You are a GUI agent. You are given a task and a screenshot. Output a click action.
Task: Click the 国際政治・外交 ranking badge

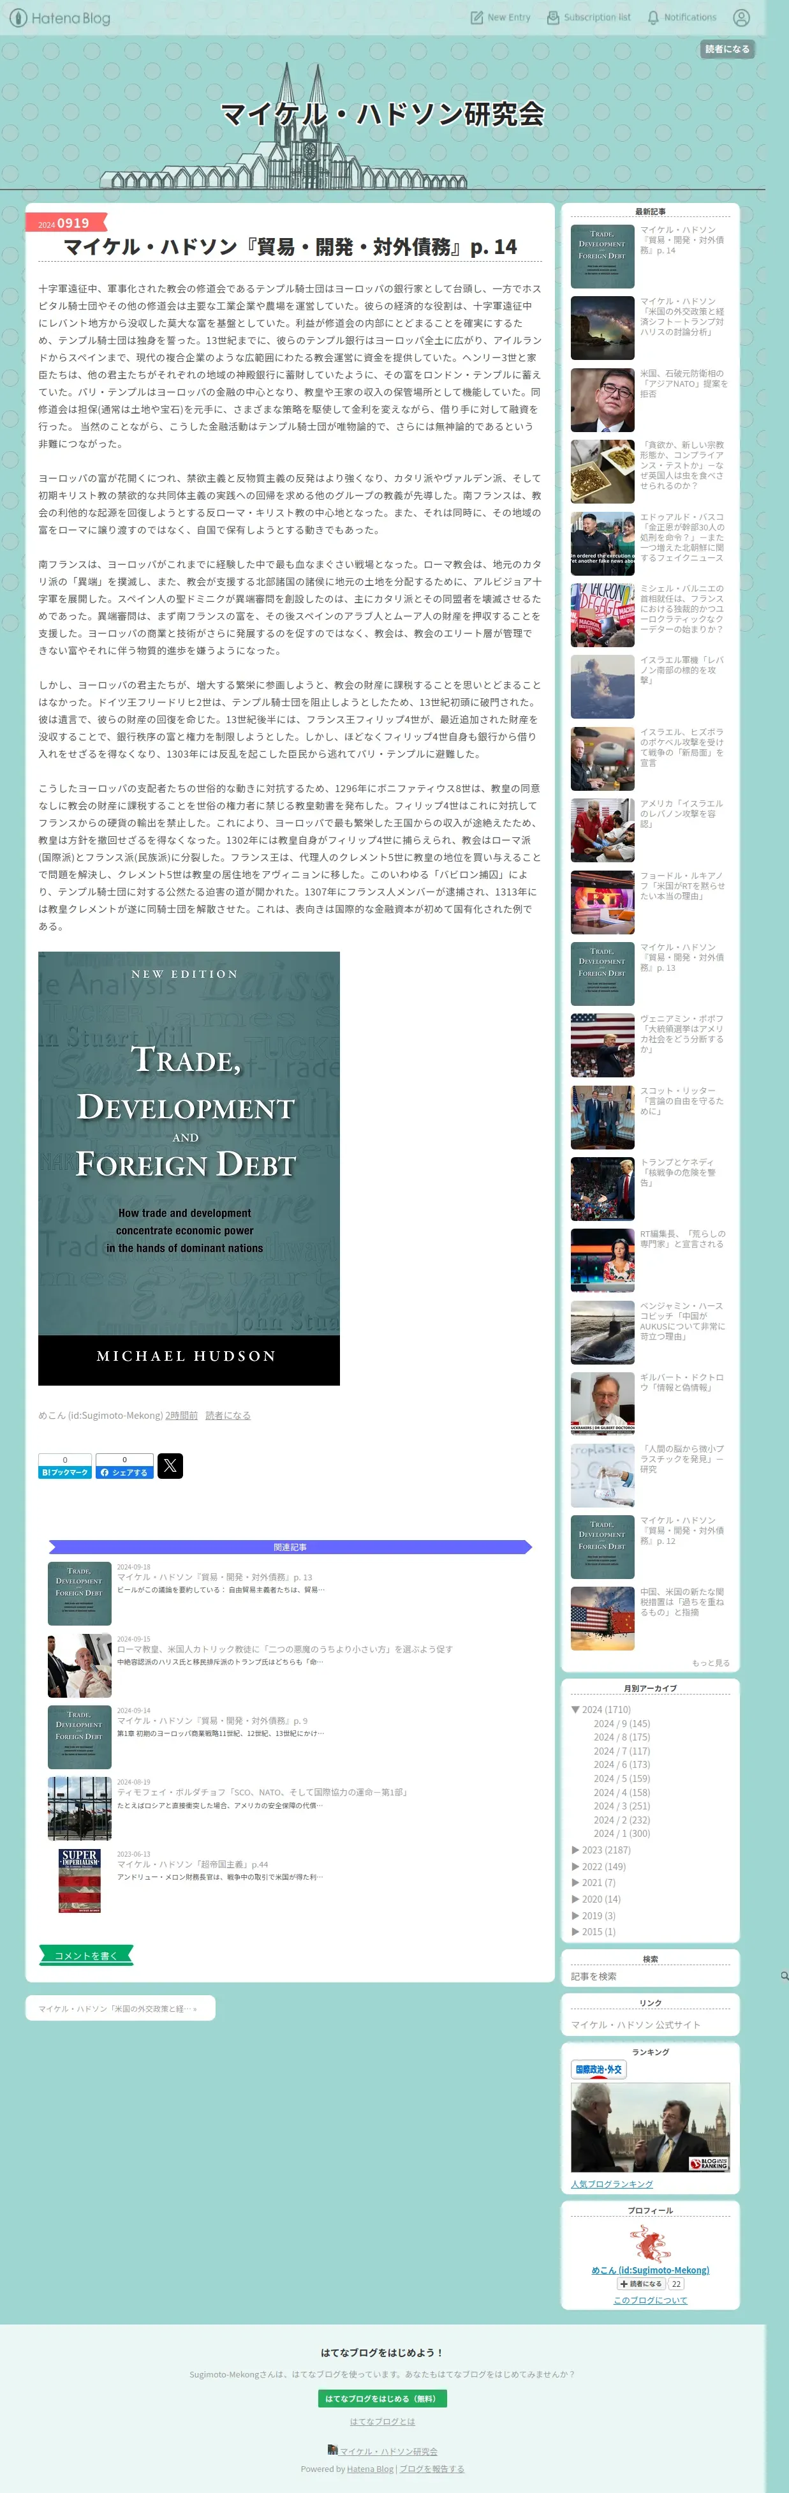(598, 2069)
